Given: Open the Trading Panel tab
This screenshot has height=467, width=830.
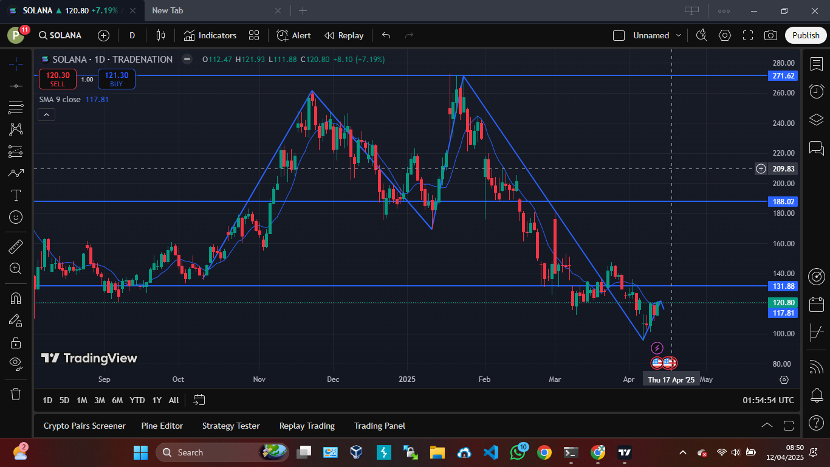Looking at the screenshot, I should (380, 426).
